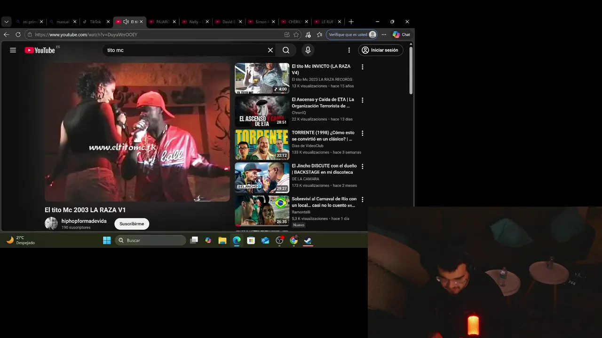Open options for Carnaval de Río video
Screen dimensions: 602x338
click(x=362, y=200)
